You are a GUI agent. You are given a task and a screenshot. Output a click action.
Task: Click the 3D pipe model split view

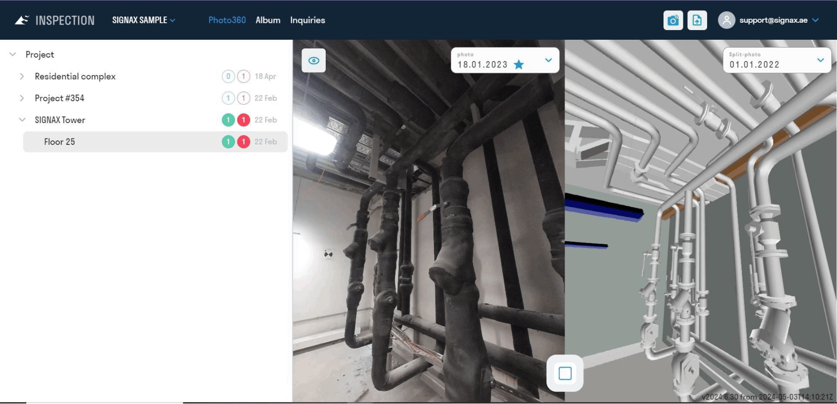[x=701, y=221]
